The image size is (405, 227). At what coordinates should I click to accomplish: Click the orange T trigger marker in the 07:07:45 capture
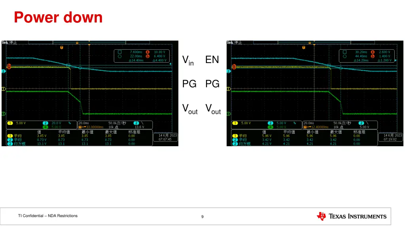61,48
